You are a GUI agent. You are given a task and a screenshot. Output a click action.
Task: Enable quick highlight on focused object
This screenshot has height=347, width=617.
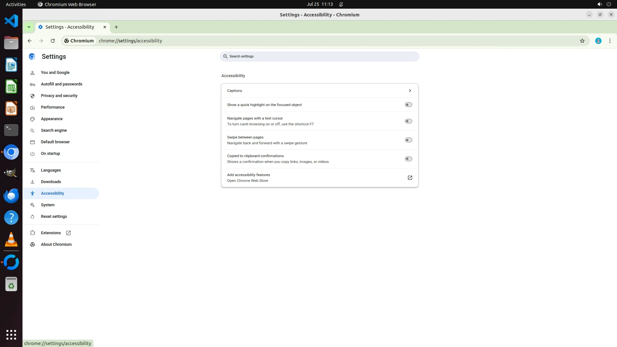[x=408, y=105]
